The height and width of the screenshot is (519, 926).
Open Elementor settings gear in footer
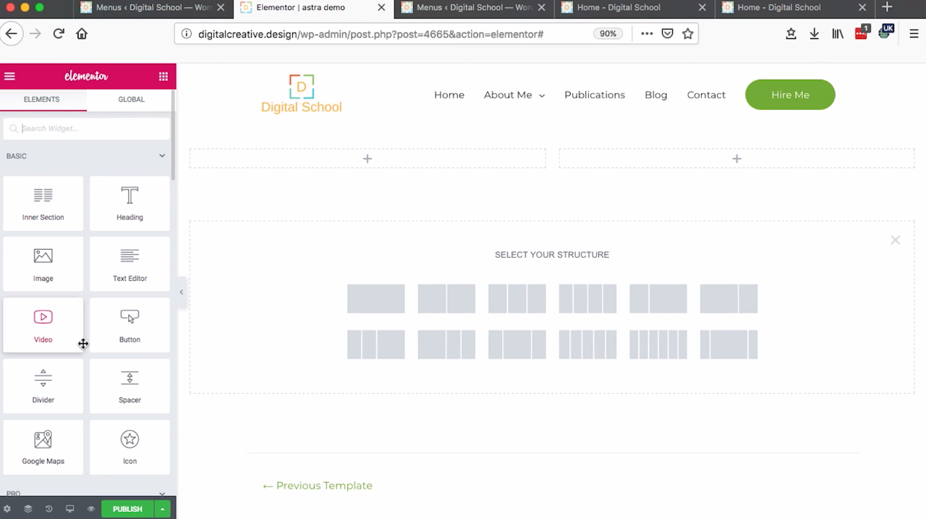7,509
